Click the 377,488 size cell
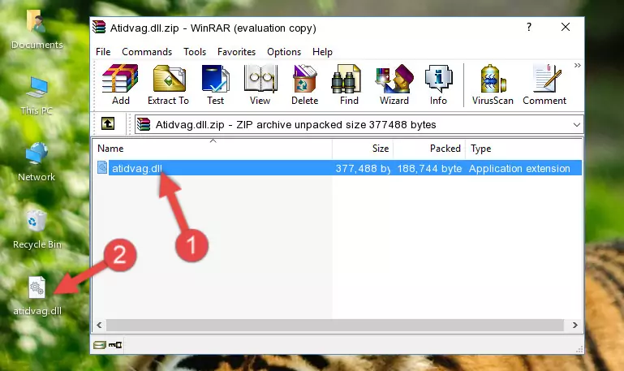Image resolution: width=624 pixels, height=371 pixels. pos(363,168)
